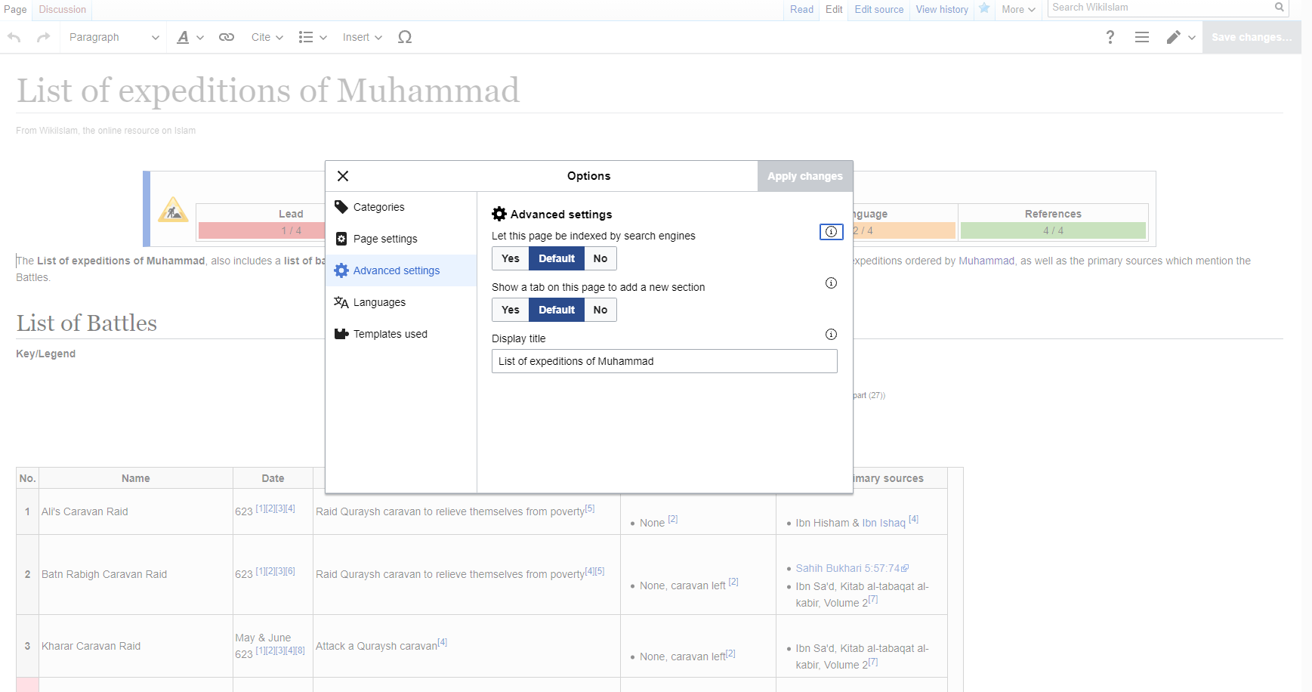This screenshot has height=692, width=1312.
Task: Open the Cite dropdown menu
Action: coord(267,37)
